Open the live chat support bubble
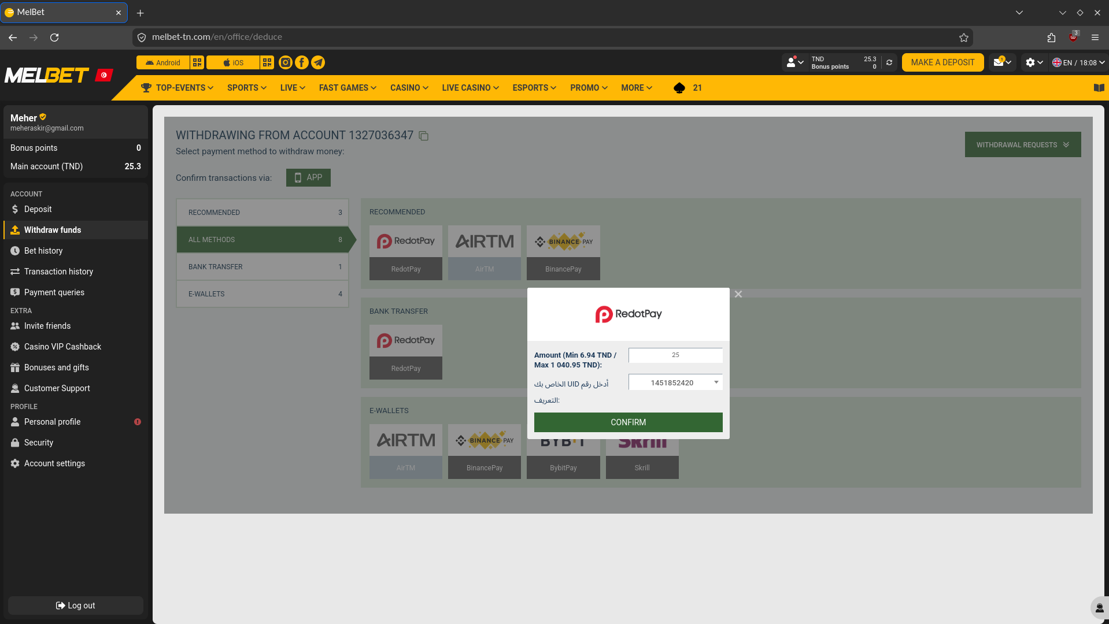This screenshot has width=1109, height=624. coord(1099,608)
